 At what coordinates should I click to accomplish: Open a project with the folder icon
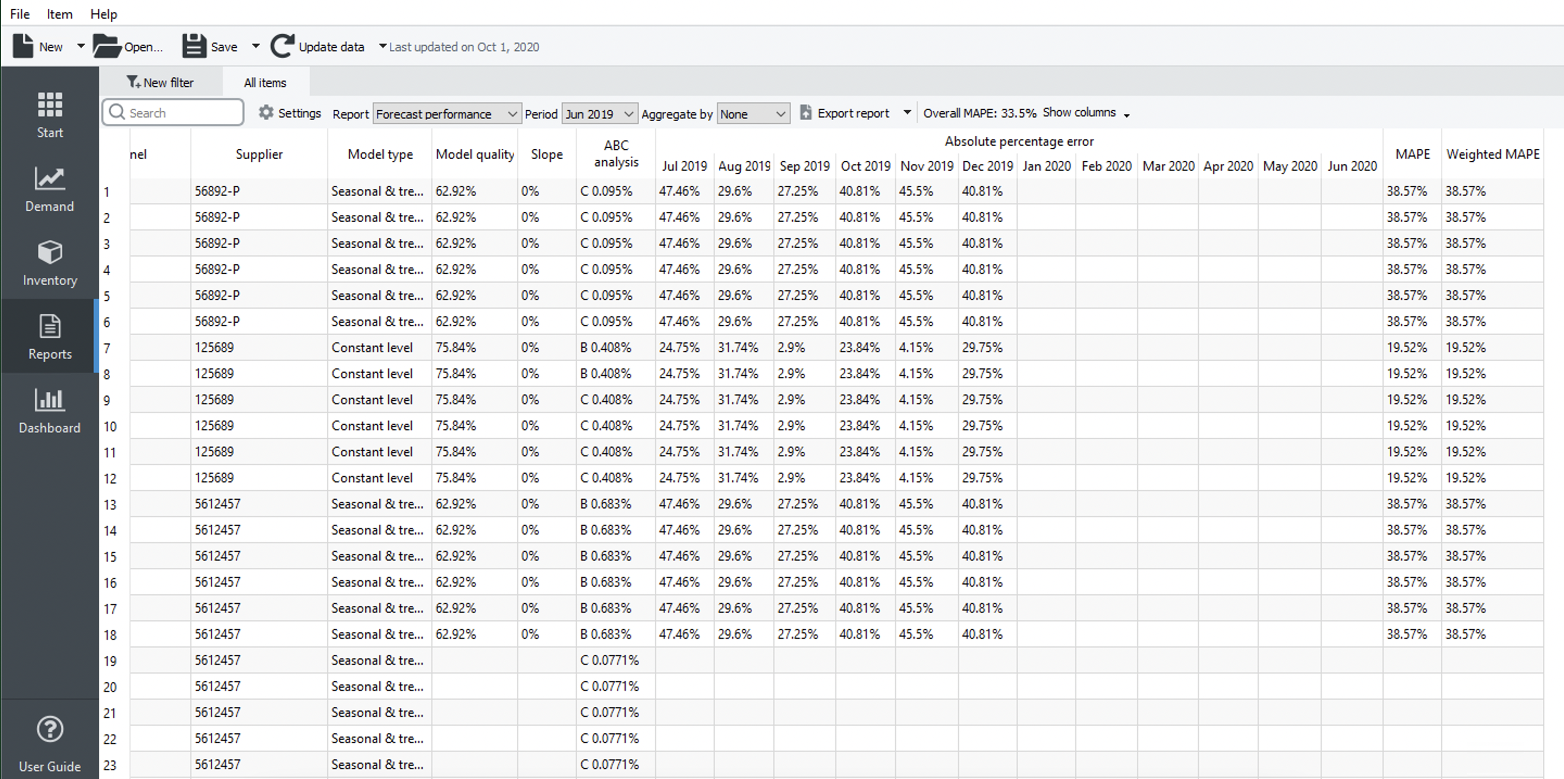107,47
